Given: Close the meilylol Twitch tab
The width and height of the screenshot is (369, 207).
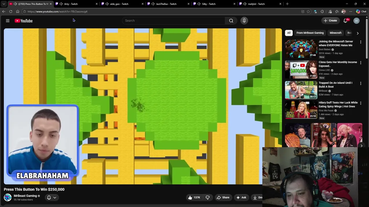Looking at the screenshot, I should pyautogui.click(x=280, y=4).
